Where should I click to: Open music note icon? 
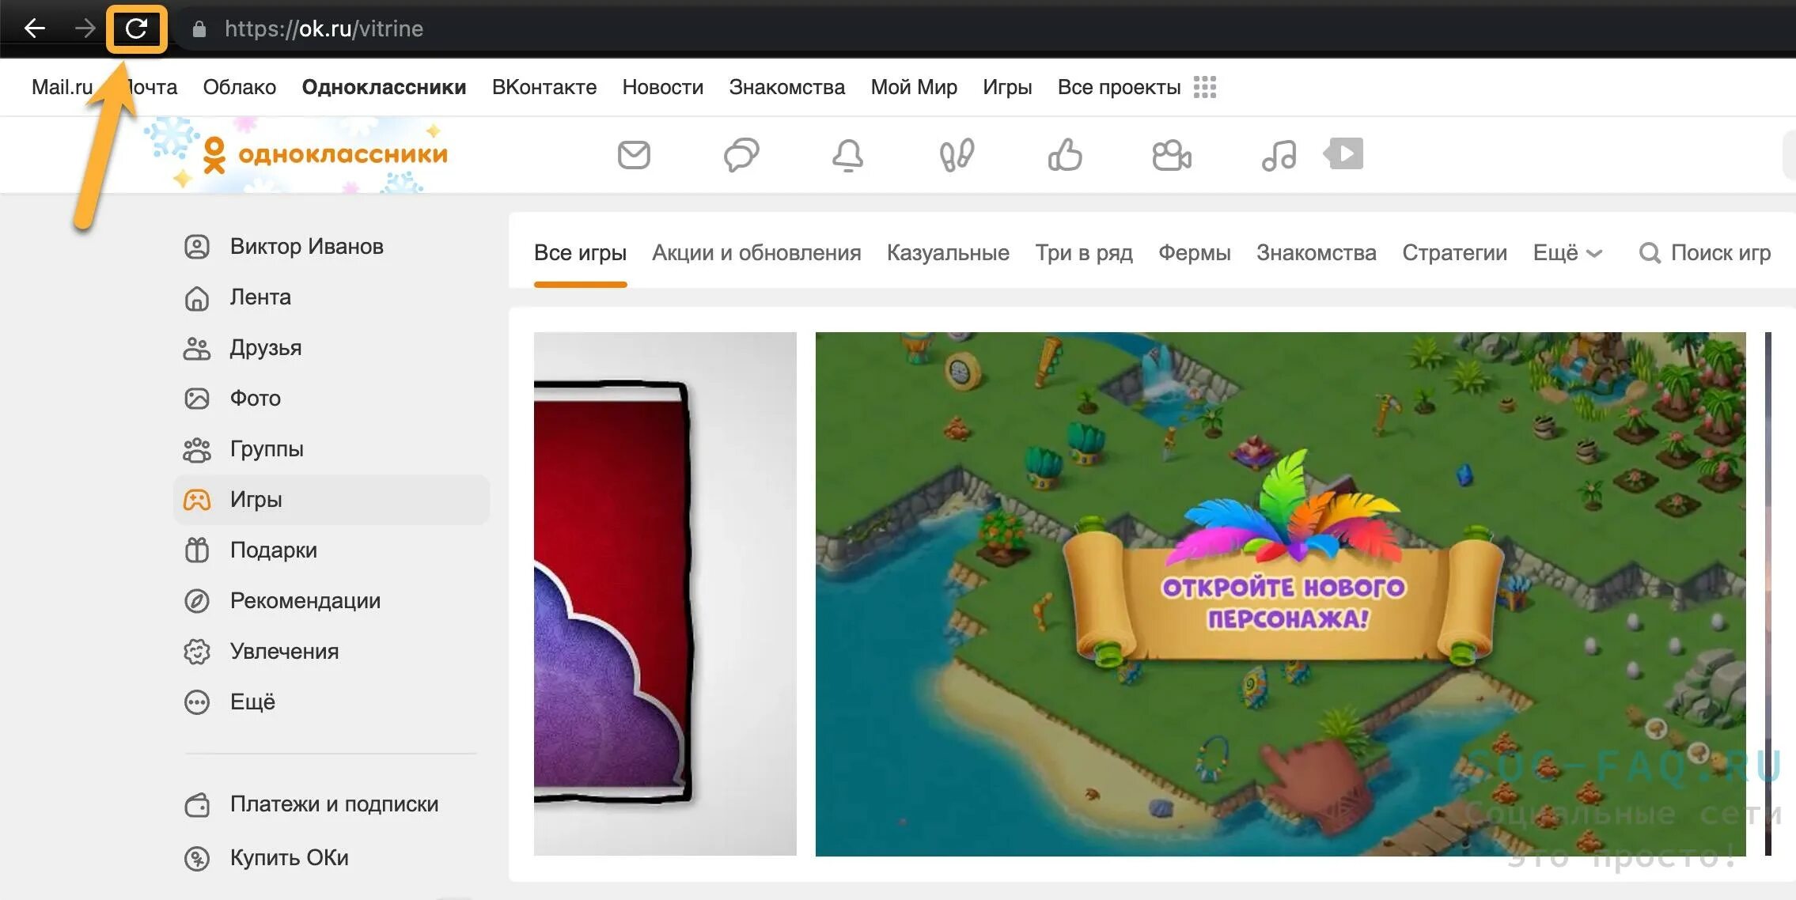pyautogui.click(x=1279, y=155)
